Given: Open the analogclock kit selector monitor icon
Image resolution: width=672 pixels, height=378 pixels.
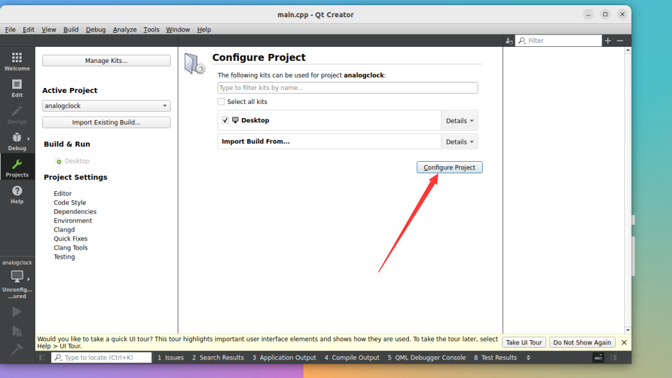Looking at the screenshot, I should coord(17,277).
